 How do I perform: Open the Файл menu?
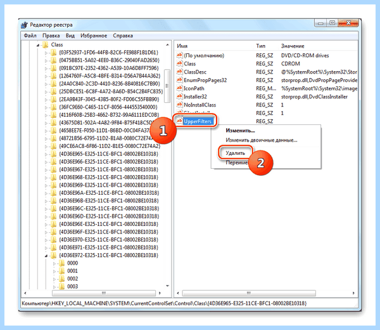click(30, 36)
